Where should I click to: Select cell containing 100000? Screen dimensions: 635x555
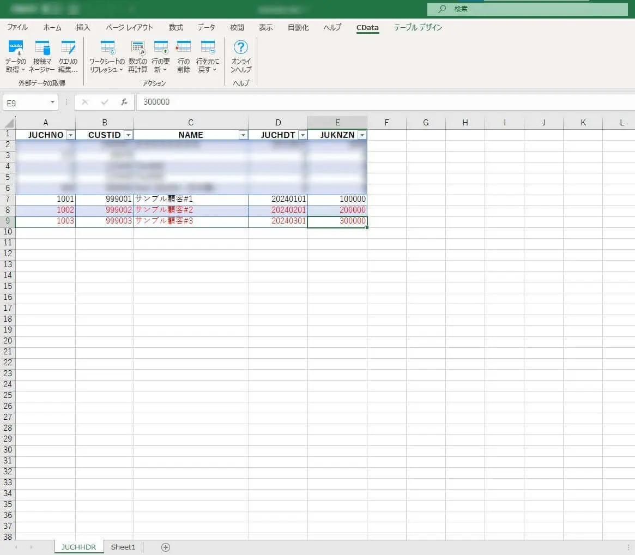pos(337,199)
